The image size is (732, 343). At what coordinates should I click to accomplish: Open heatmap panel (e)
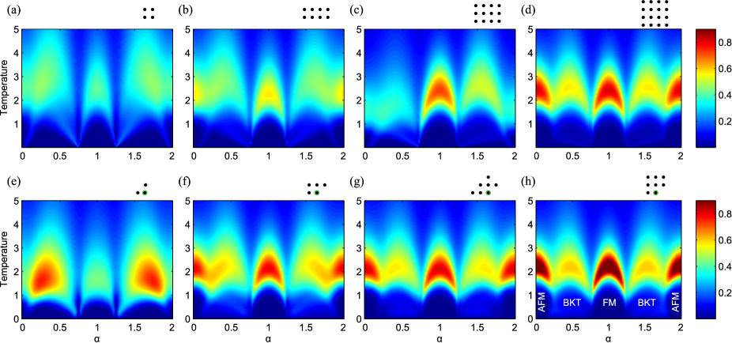(x=97, y=260)
